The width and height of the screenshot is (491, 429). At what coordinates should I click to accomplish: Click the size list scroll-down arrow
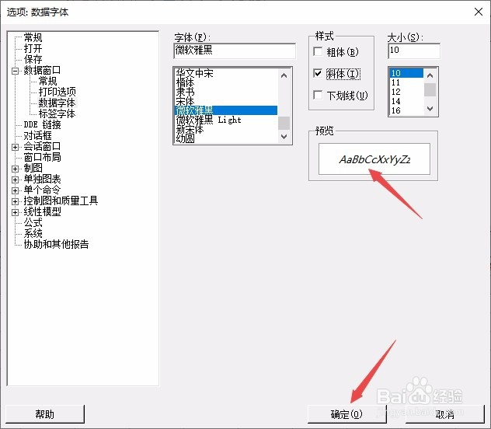tap(430, 109)
